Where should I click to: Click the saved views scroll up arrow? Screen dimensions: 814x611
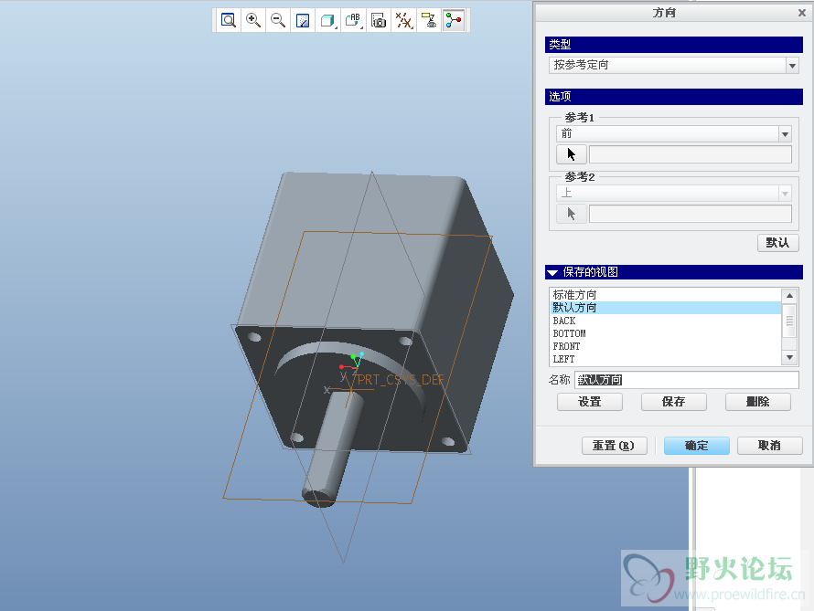tap(789, 295)
